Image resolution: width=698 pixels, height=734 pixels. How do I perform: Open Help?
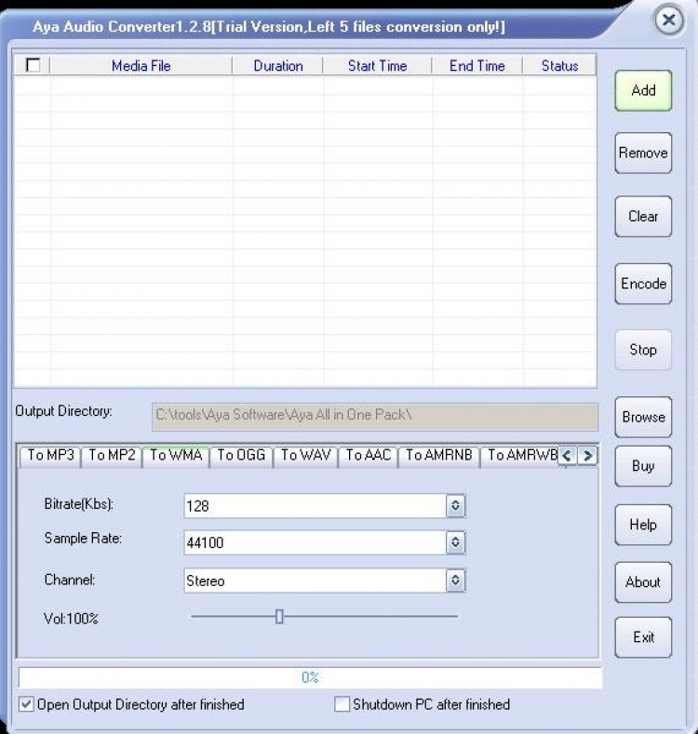pos(643,525)
